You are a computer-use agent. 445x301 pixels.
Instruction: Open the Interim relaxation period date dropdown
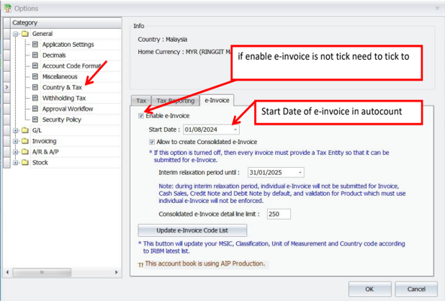point(300,173)
